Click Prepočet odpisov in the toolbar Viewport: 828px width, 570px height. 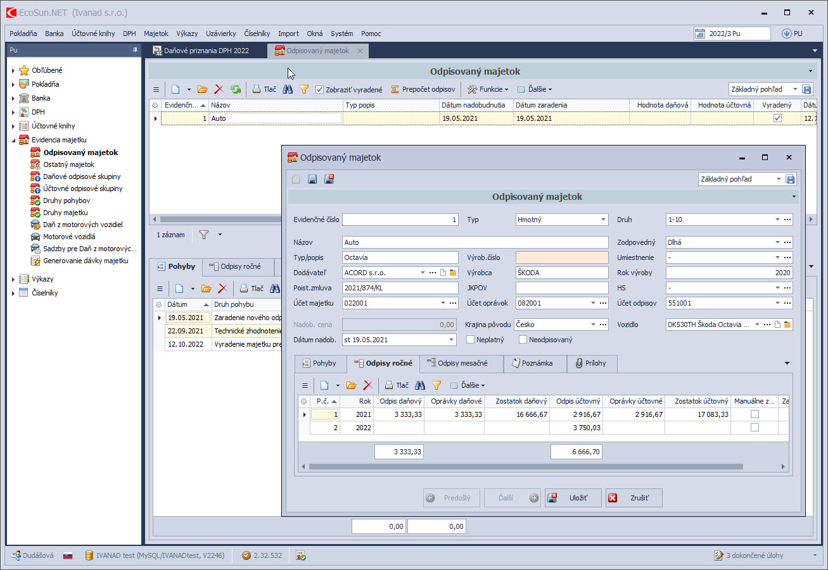tap(423, 90)
